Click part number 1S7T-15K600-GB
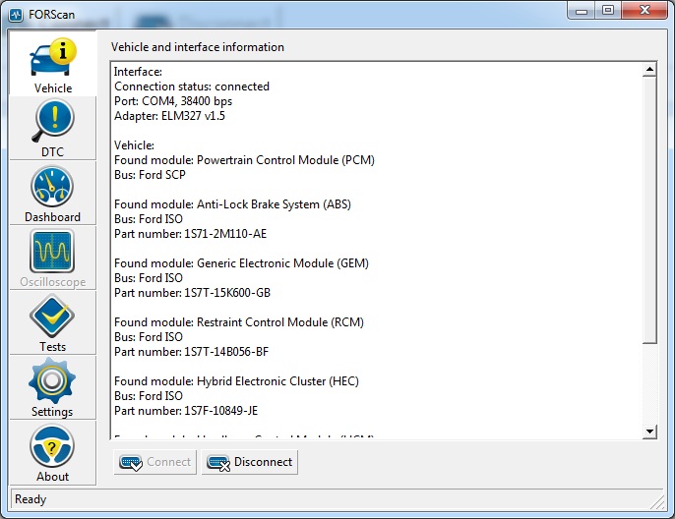Screen dimensions: 675x519 (227, 293)
